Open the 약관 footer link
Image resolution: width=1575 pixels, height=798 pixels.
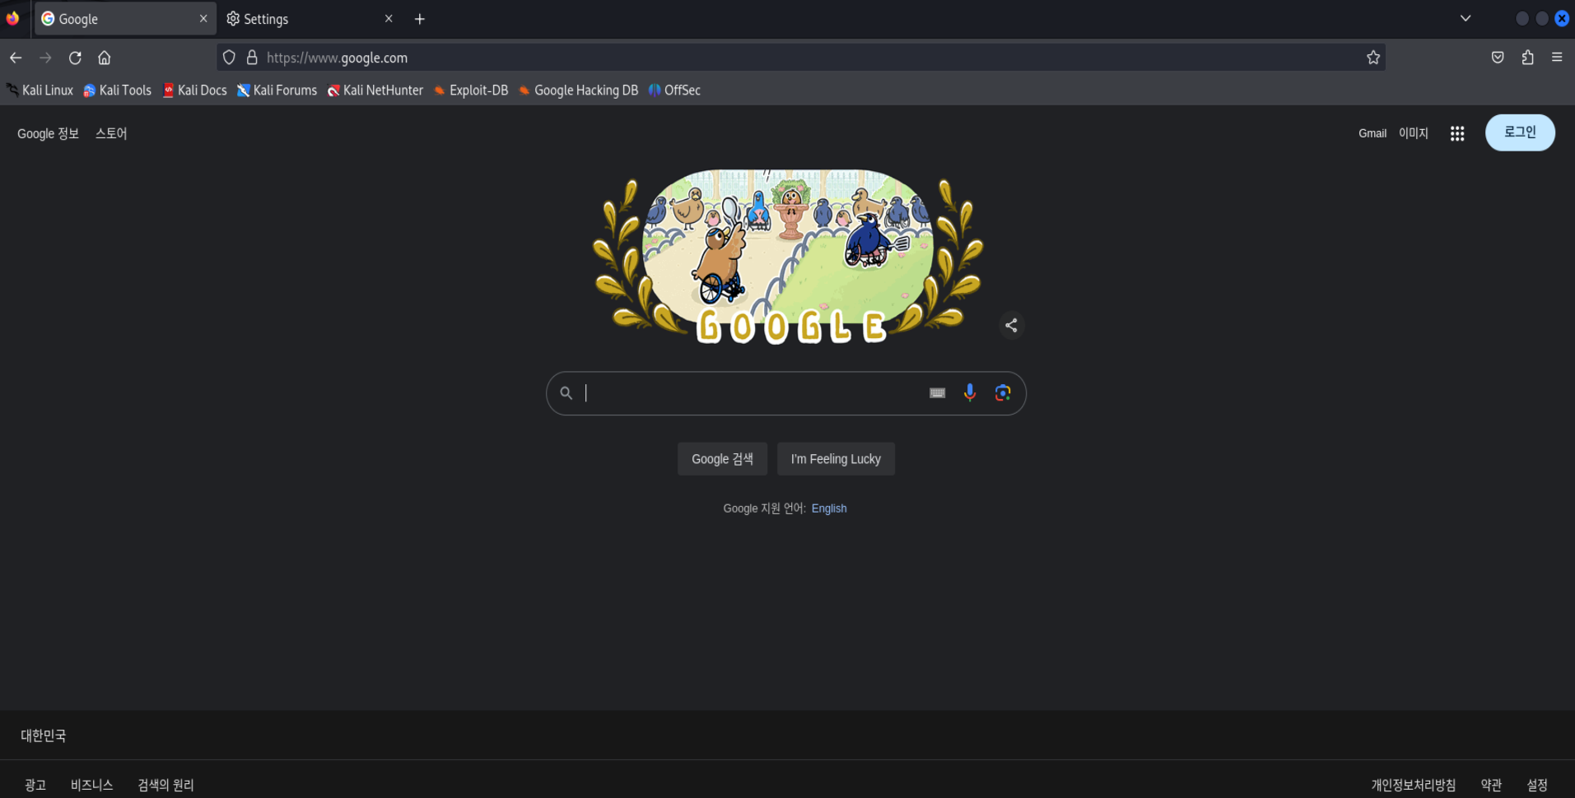[x=1491, y=785]
